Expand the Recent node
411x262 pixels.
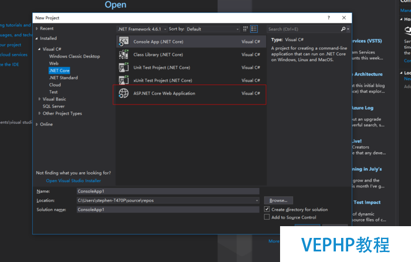click(36, 28)
